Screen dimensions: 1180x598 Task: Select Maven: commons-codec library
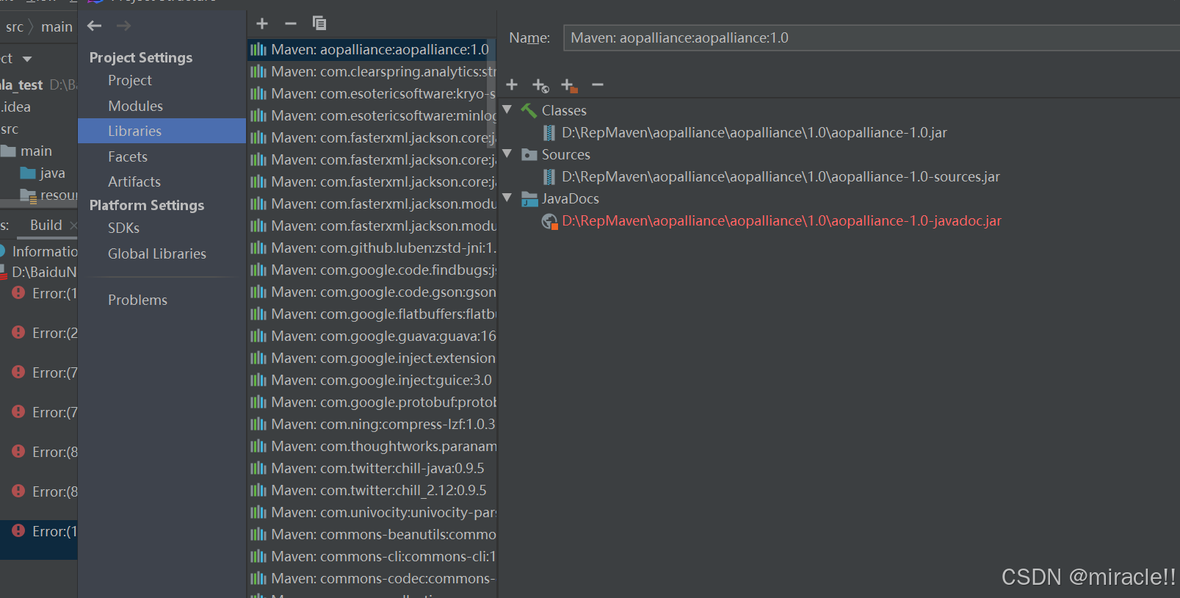[x=372, y=578]
